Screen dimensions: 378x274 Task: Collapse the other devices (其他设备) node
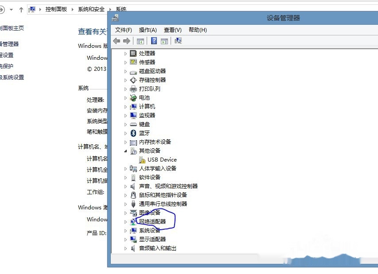coord(126,151)
